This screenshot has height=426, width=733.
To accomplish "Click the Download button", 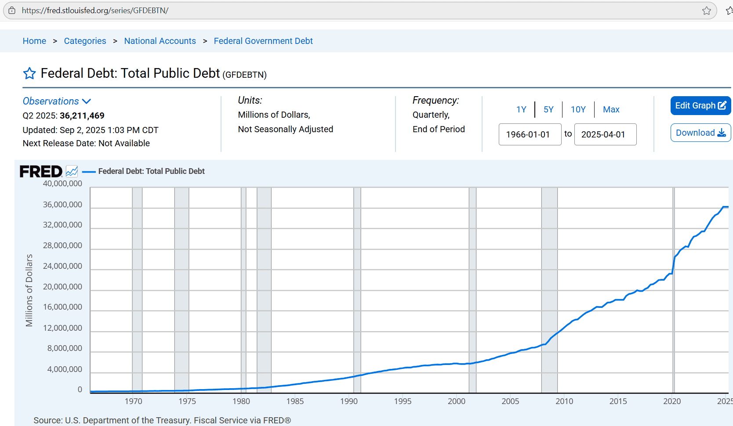I will point(700,133).
